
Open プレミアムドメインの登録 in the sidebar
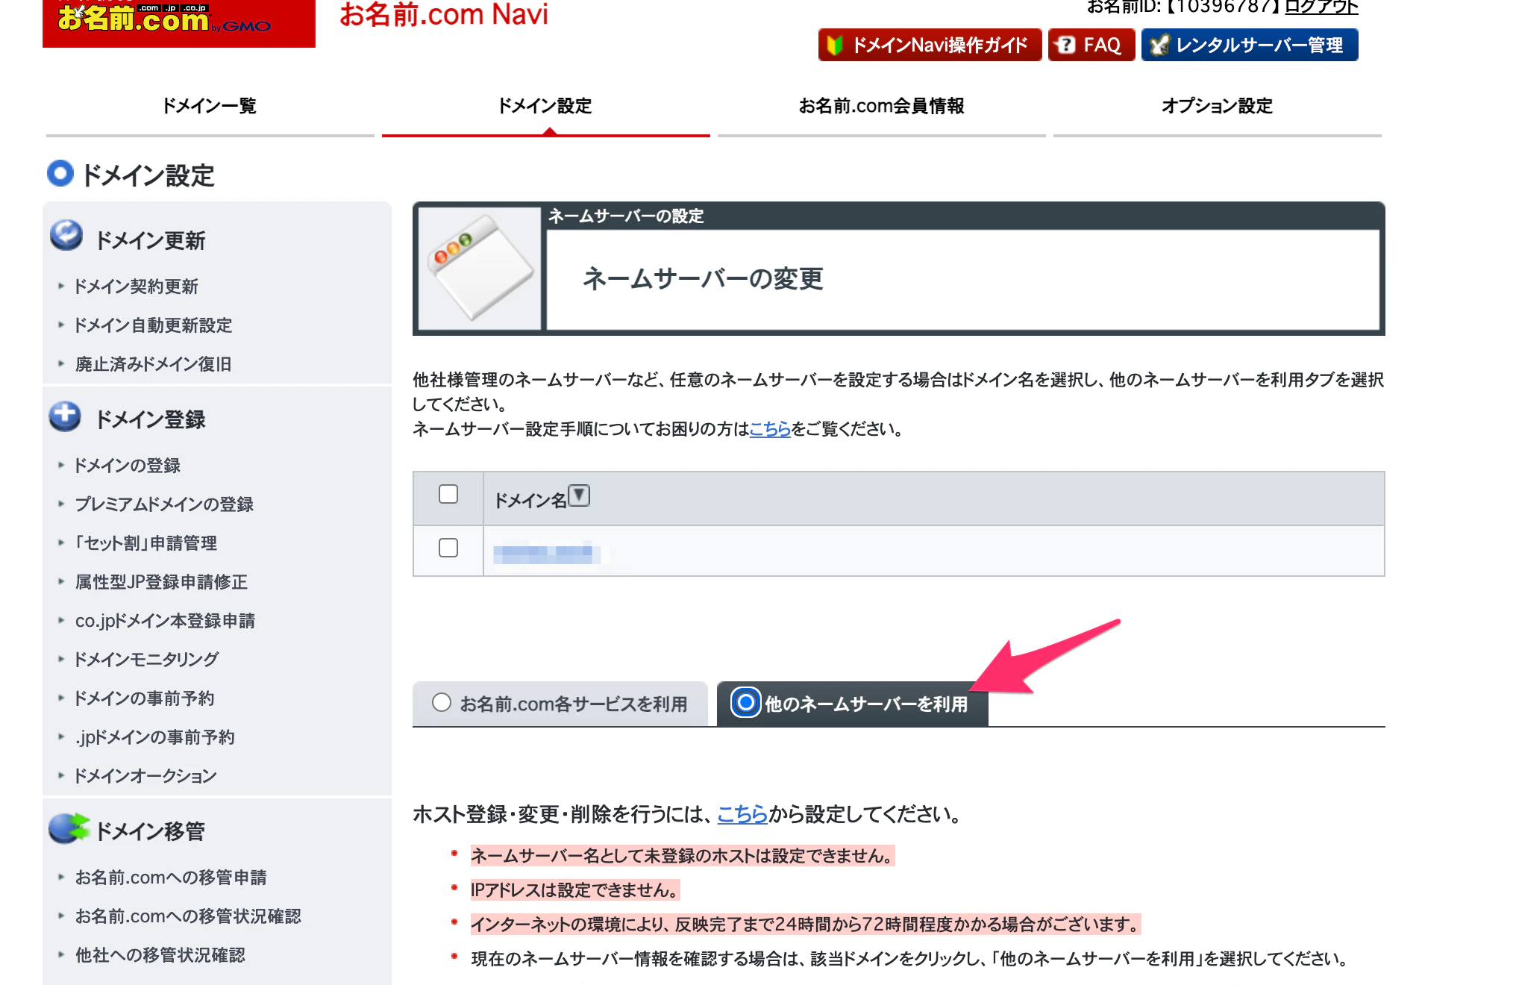pyautogui.click(x=164, y=504)
